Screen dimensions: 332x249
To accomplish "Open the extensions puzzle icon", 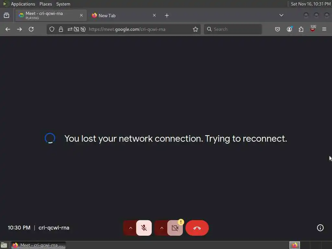I will click(301, 29).
